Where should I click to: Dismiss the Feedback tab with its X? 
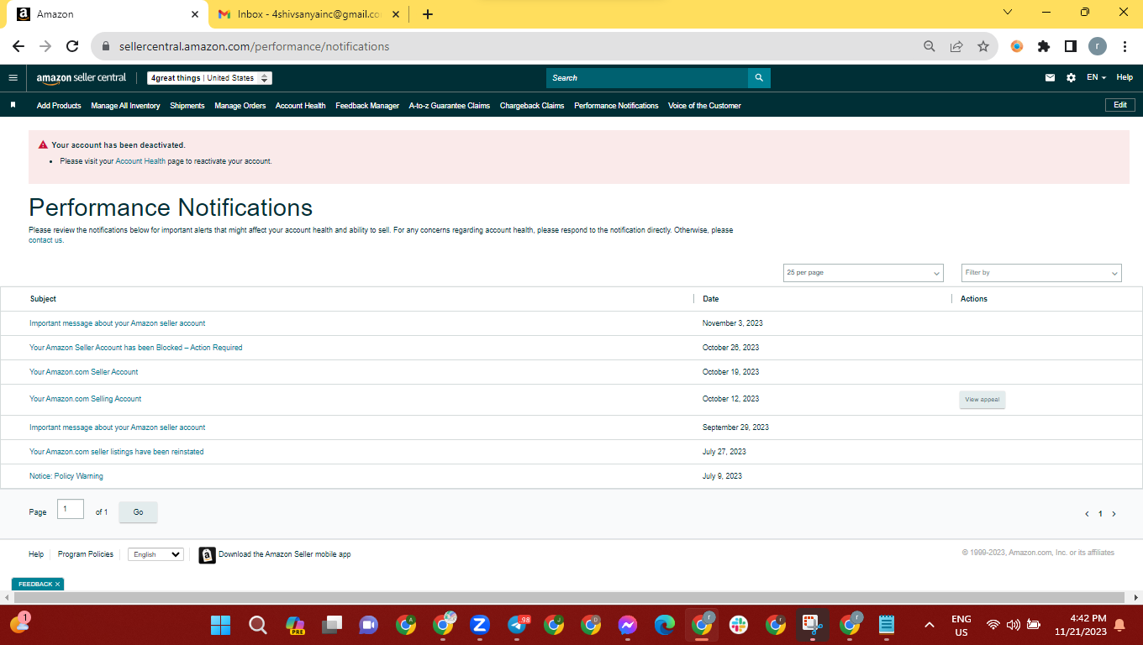pos(57,585)
